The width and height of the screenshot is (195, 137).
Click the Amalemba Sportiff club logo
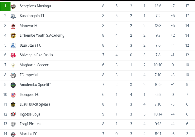coord(13,85)
